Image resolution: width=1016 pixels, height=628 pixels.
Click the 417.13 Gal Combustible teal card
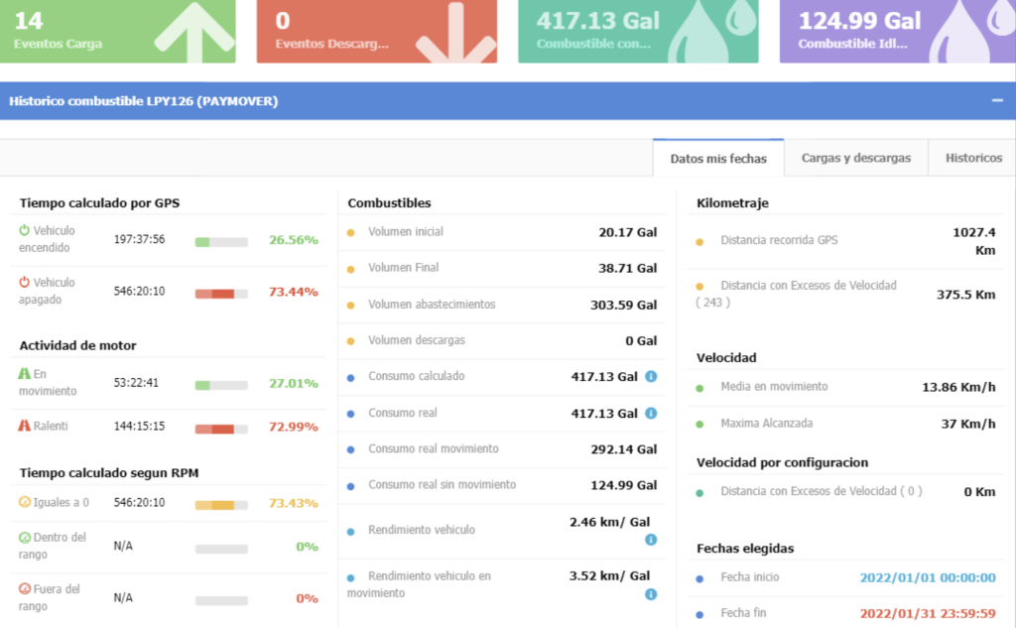click(637, 31)
